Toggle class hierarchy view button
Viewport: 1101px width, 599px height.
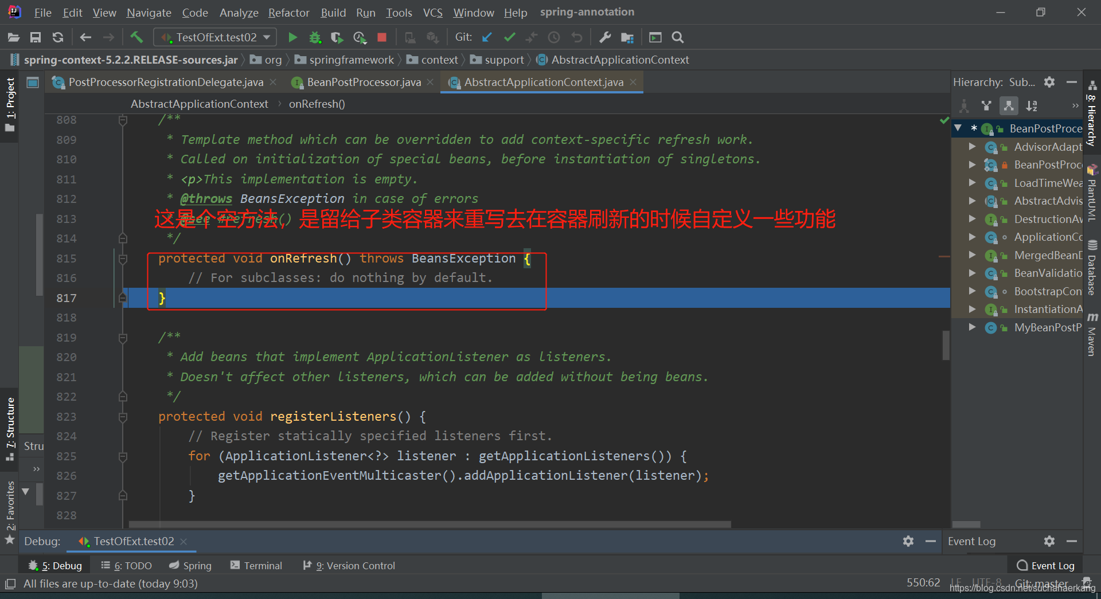964,105
